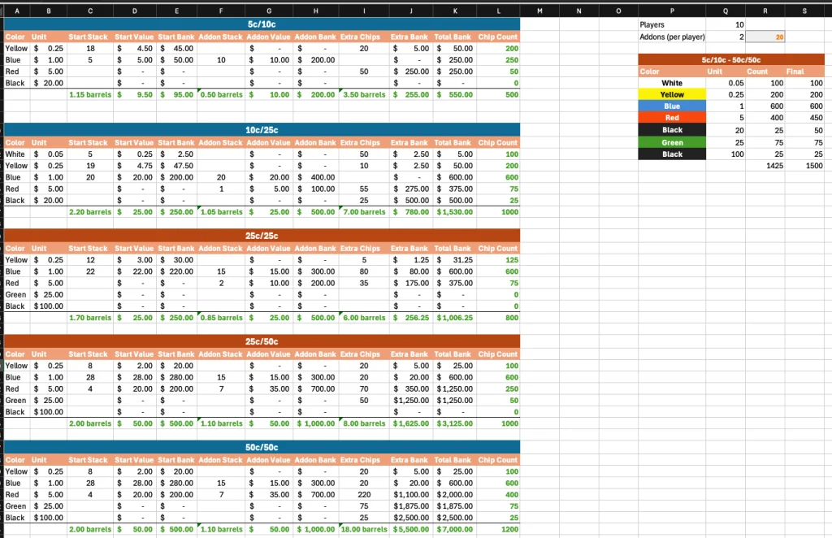
Task: Select the Players value cell showing 10
Action: [726, 24]
